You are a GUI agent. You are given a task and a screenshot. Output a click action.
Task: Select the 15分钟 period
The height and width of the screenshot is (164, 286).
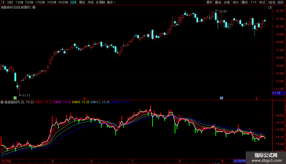40,2
